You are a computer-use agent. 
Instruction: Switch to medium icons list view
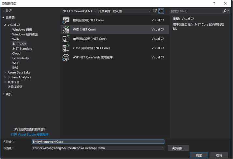pos(161,11)
